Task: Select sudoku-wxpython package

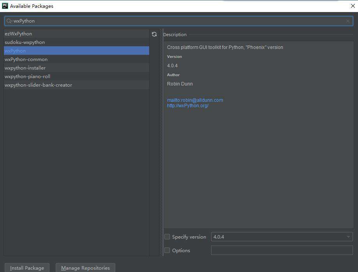Action: point(76,42)
